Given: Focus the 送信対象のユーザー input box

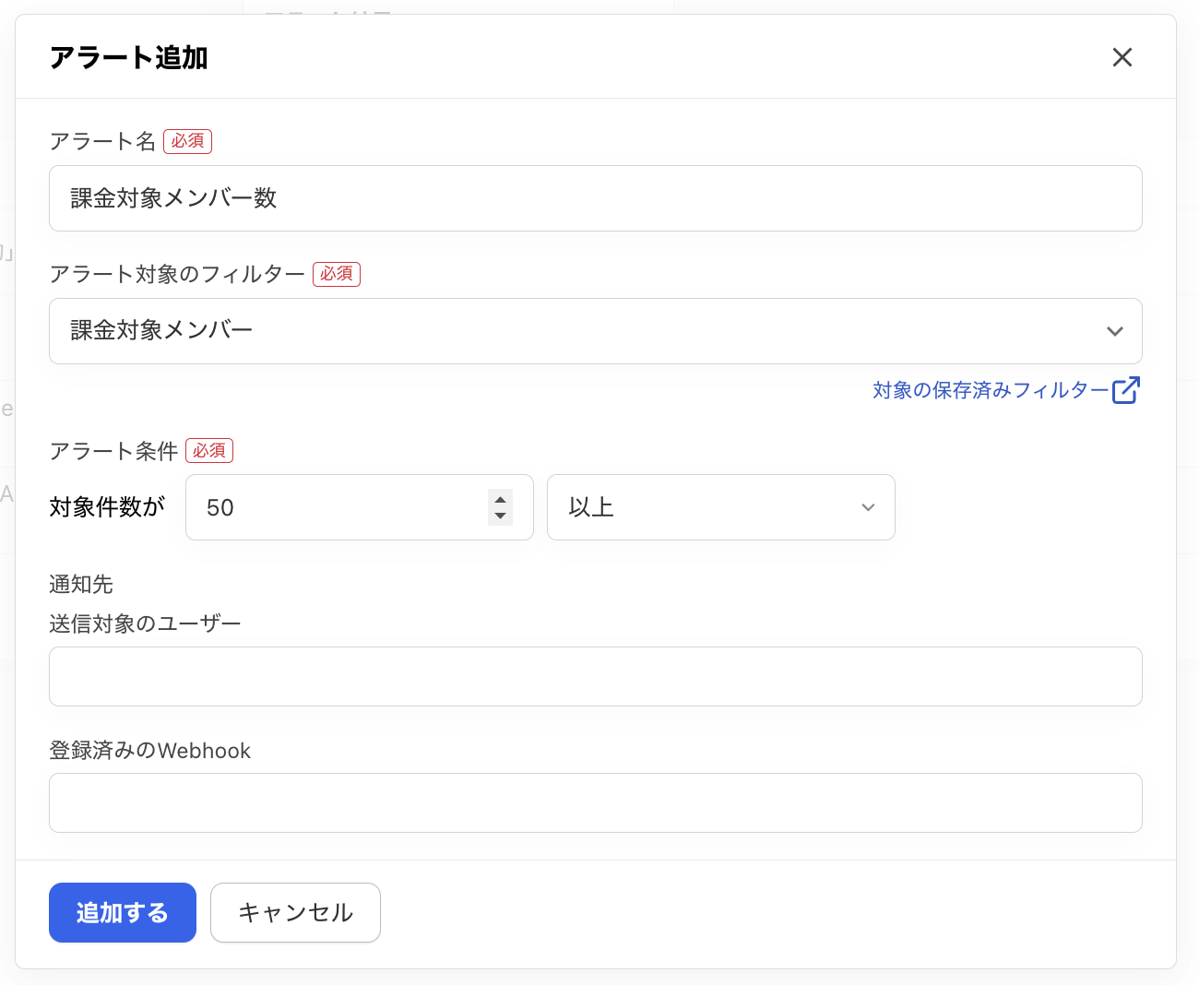Looking at the screenshot, I should (x=595, y=676).
